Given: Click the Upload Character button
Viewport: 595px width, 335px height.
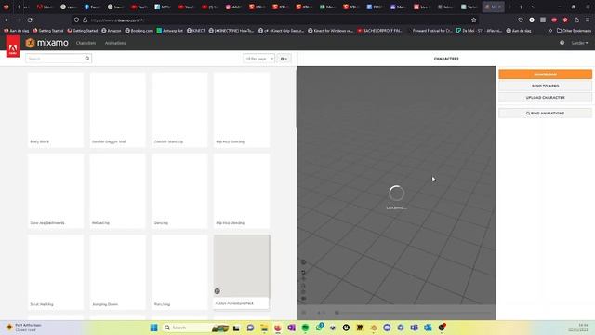Looking at the screenshot, I should tap(545, 98).
